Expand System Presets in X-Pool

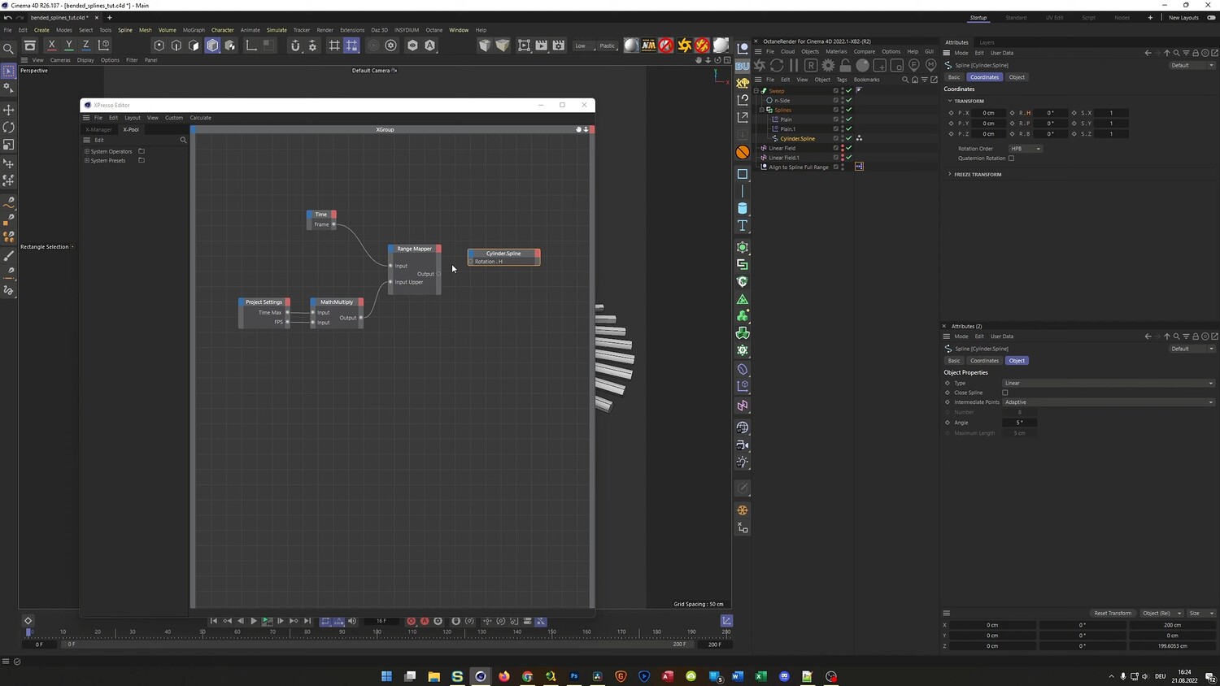pyautogui.click(x=87, y=160)
